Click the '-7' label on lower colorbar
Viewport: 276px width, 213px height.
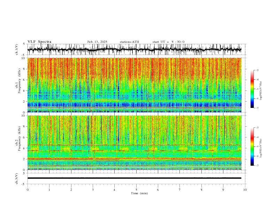pos(257,166)
